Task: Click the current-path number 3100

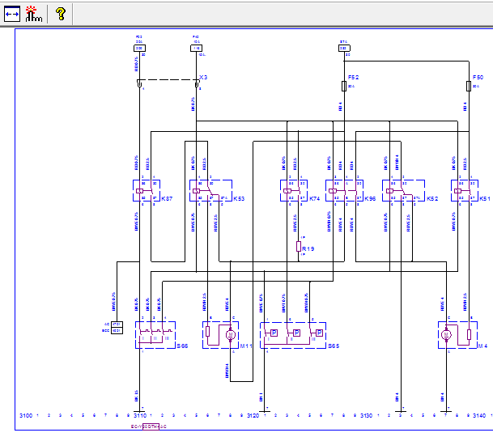Action: coord(26,415)
